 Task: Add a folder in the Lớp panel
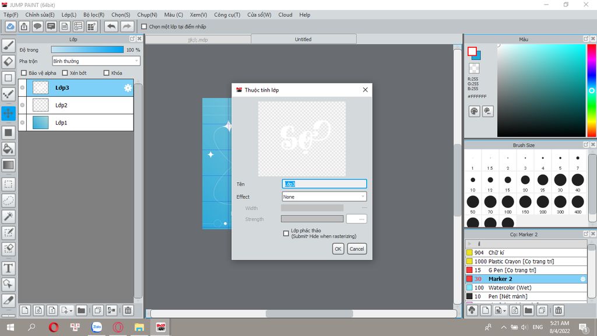click(81, 310)
